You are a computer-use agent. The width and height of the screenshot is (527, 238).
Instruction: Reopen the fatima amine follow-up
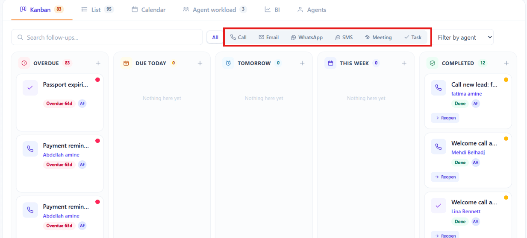(445, 118)
